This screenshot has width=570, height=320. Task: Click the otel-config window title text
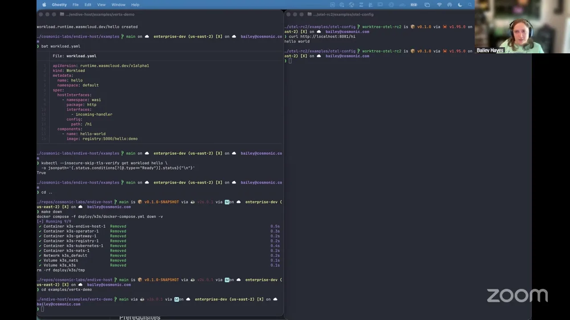pos(343,15)
